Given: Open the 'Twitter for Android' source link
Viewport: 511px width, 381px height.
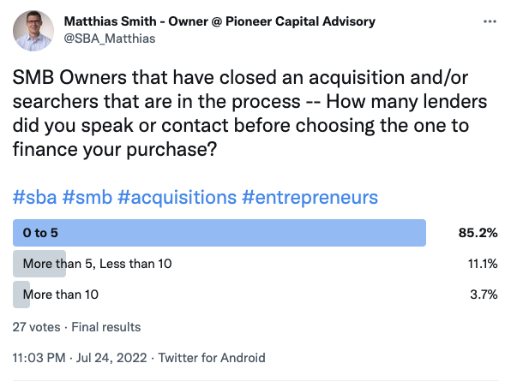Looking at the screenshot, I should point(212,358).
